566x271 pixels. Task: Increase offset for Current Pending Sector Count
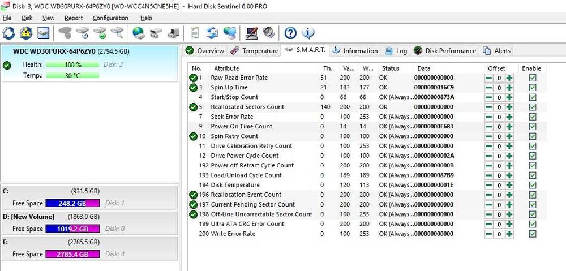pos(509,205)
